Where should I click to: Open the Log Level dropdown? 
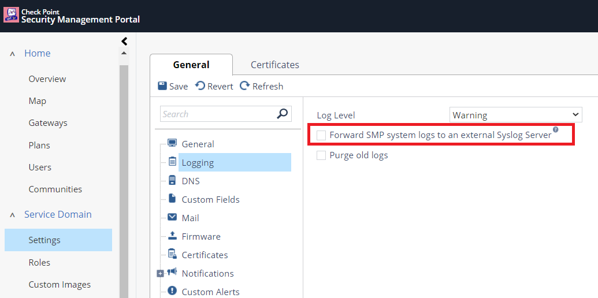click(515, 115)
